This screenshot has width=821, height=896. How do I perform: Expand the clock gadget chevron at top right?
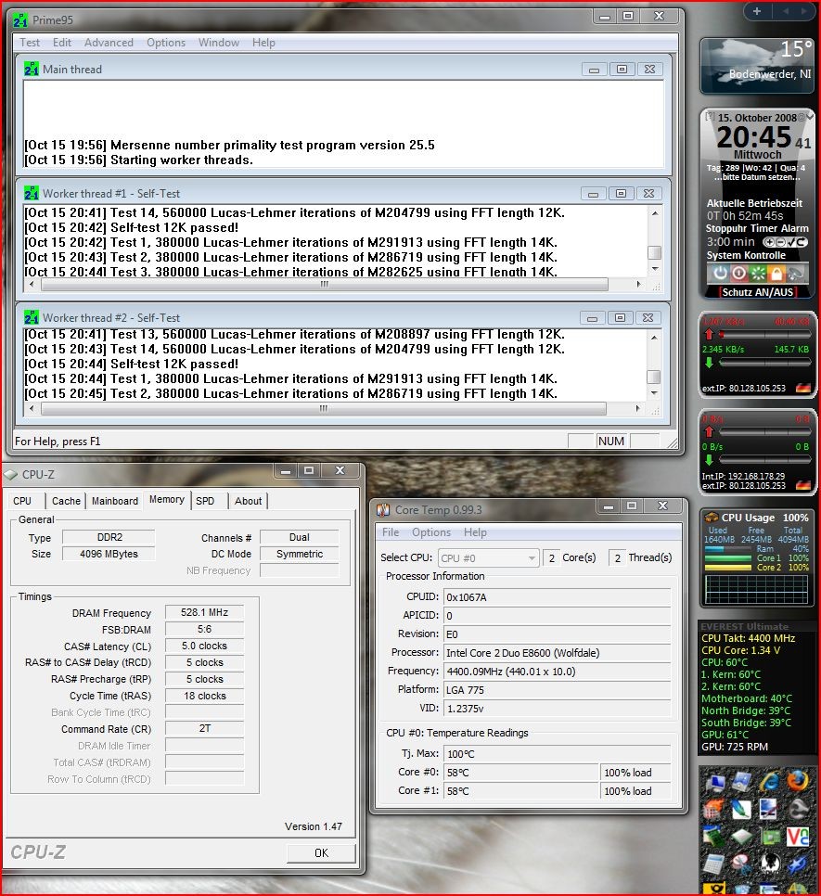(810, 117)
